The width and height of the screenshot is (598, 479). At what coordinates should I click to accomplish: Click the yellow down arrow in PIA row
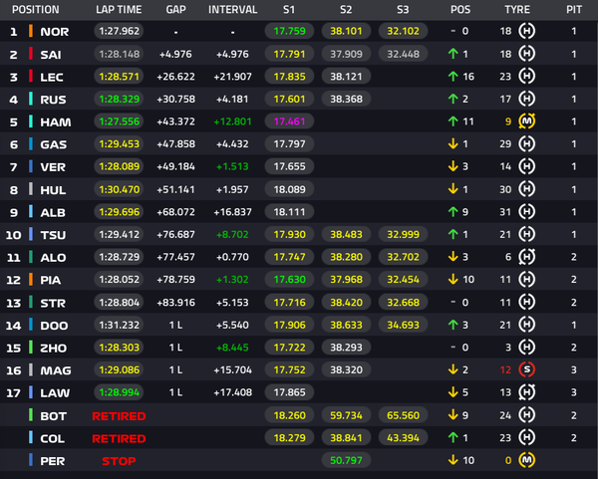[x=453, y=279]
